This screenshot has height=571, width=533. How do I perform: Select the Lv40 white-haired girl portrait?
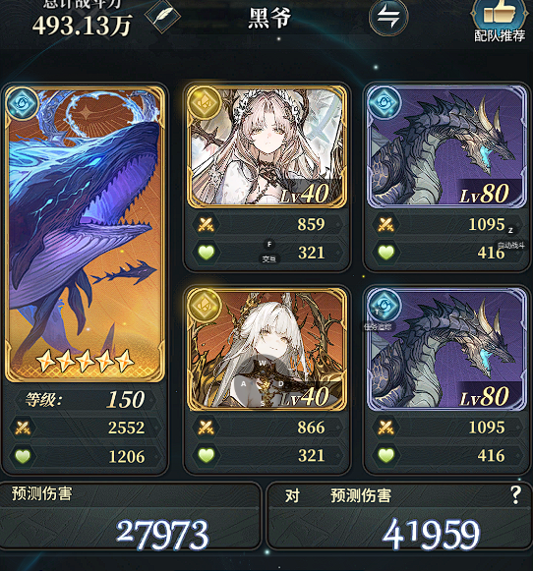267,349
